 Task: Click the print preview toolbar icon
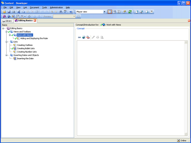point(13,12)
